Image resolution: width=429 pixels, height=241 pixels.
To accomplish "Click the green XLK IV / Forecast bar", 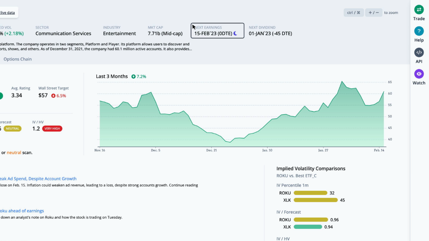I will (x=308, y=227).
